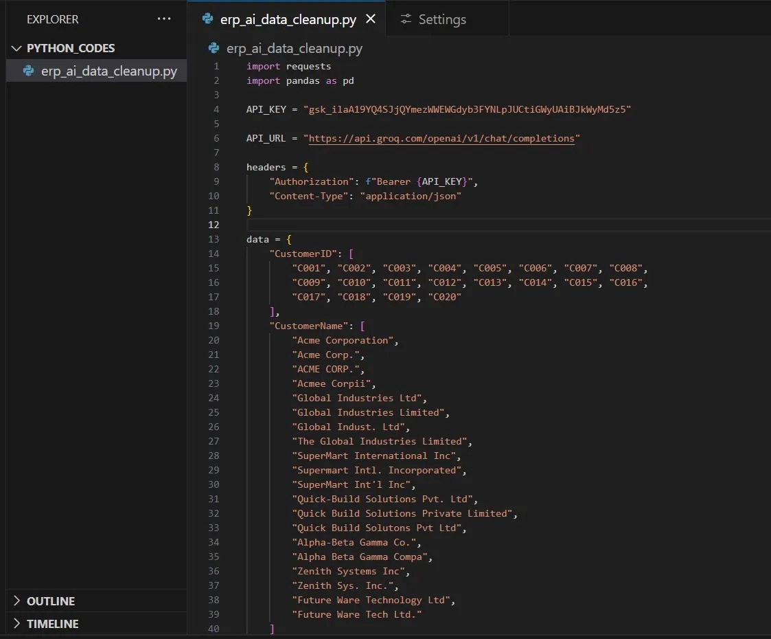Click line number 13 beside data declaration

pyautogui.click(x=214, y=239)
